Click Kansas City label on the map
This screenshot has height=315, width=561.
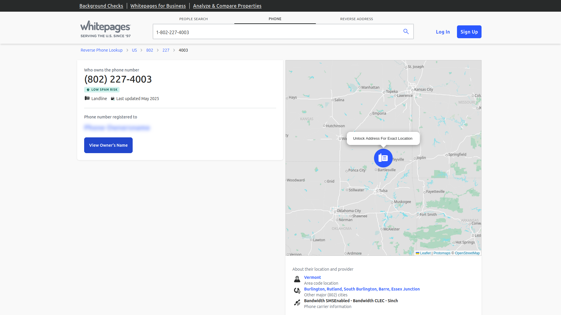pyautogui.click(x=423, y=90)
